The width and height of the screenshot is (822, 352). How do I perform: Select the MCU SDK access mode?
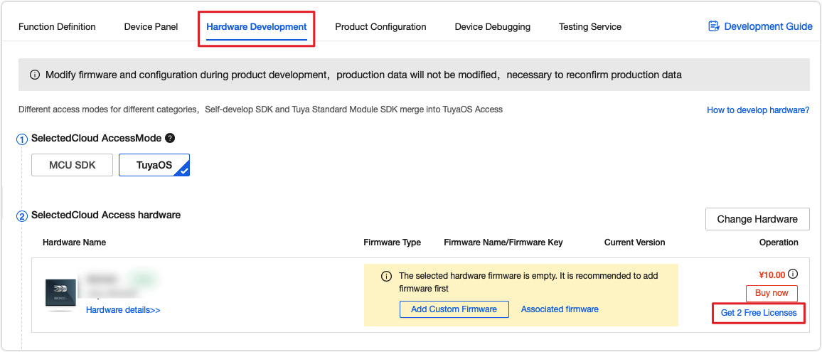click(72, 165)
